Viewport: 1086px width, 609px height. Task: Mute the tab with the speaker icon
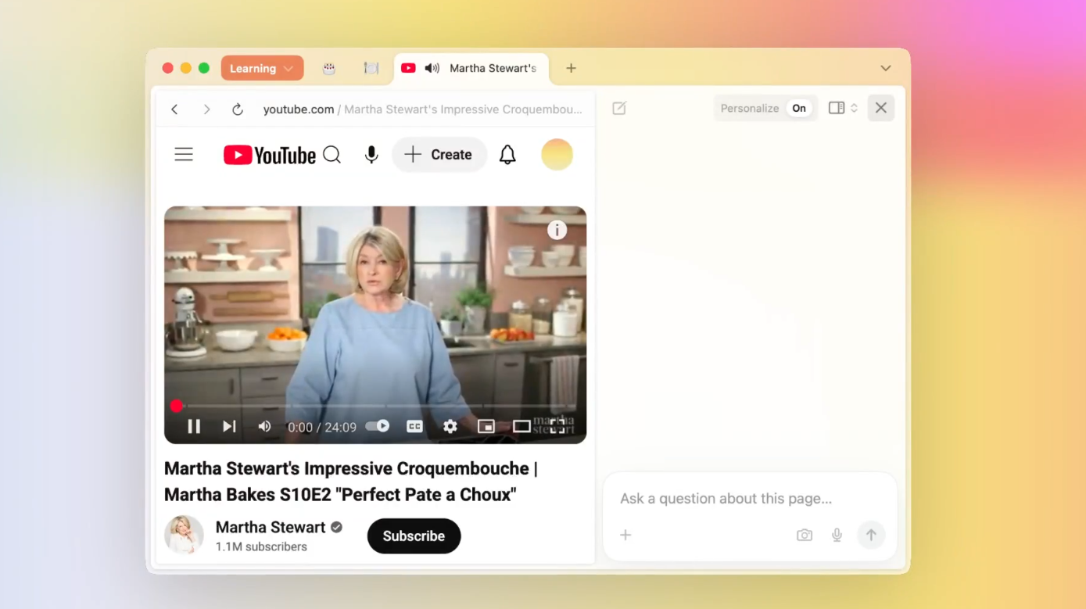click(432, 68)
